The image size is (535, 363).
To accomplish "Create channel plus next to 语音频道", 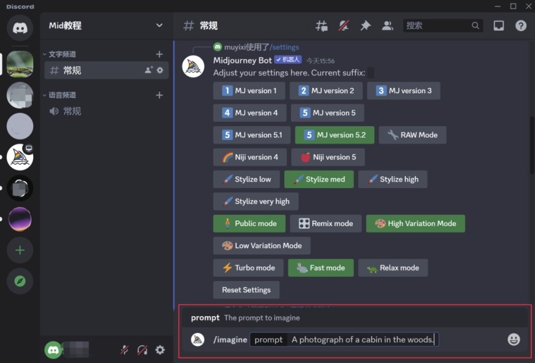I will click(159, 95).
